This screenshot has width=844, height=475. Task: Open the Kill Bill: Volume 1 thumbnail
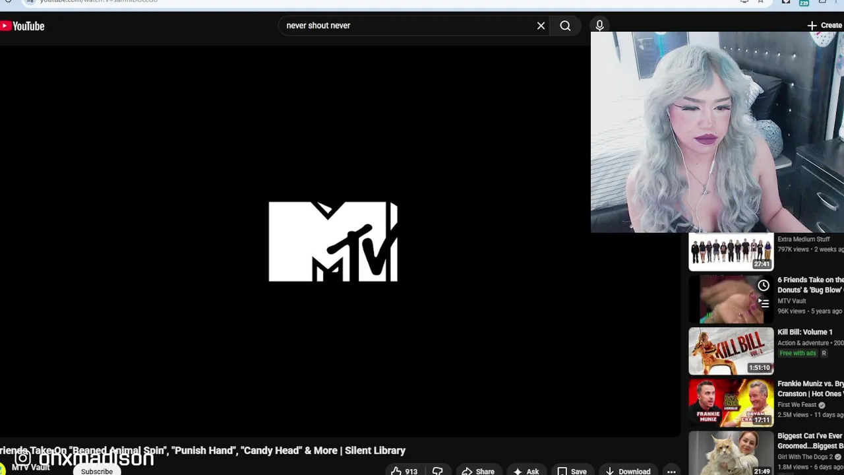[731, 351]
